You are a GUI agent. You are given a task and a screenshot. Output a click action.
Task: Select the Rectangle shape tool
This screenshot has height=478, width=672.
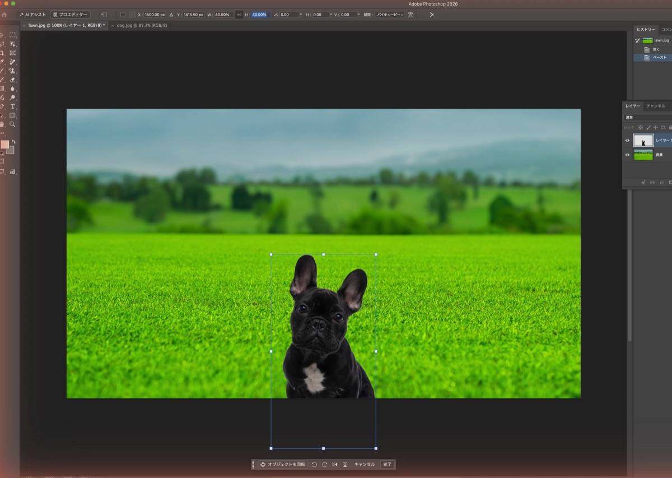pos(12,115)
